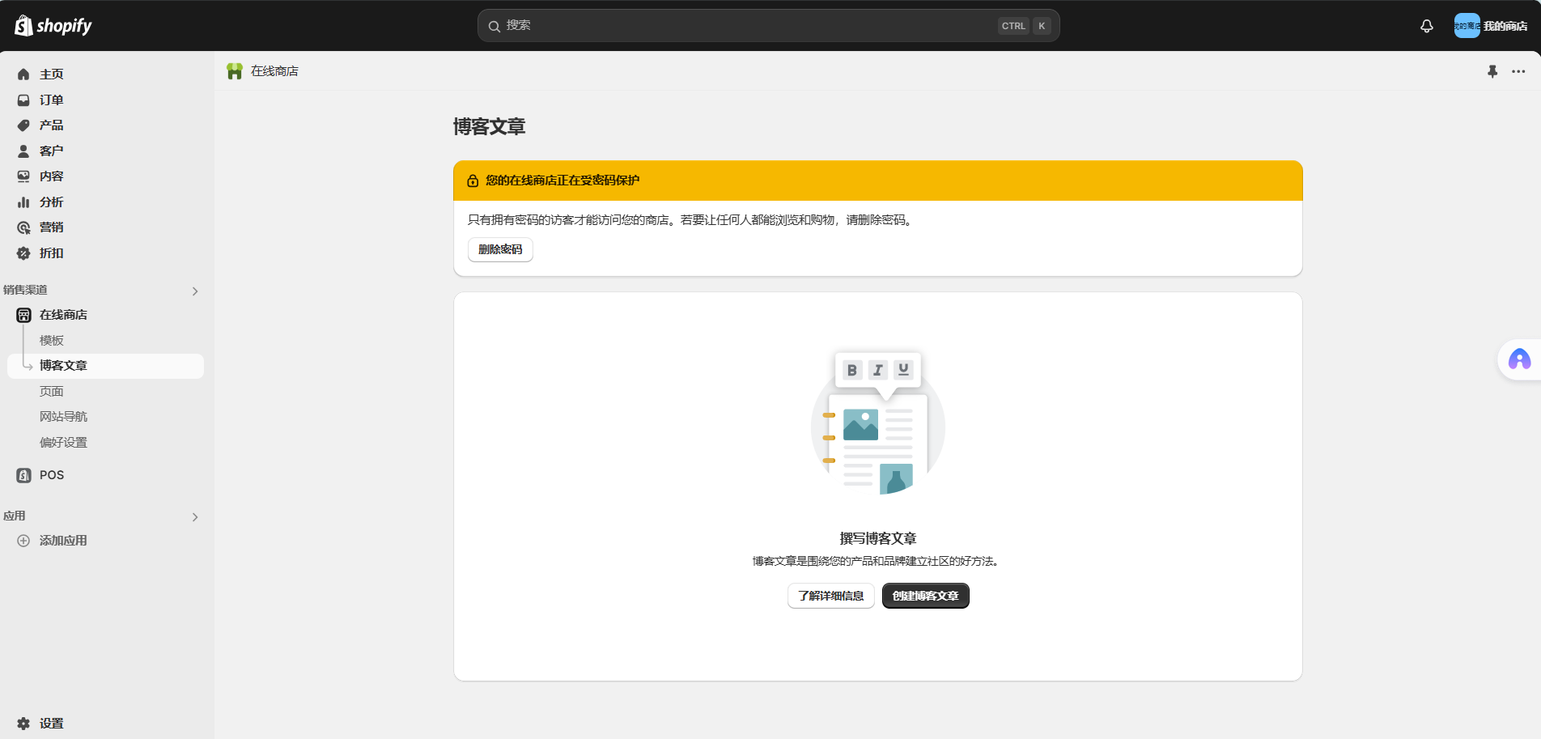
Task: Open the more options menu next to pin
Action: coord(1518,71)
